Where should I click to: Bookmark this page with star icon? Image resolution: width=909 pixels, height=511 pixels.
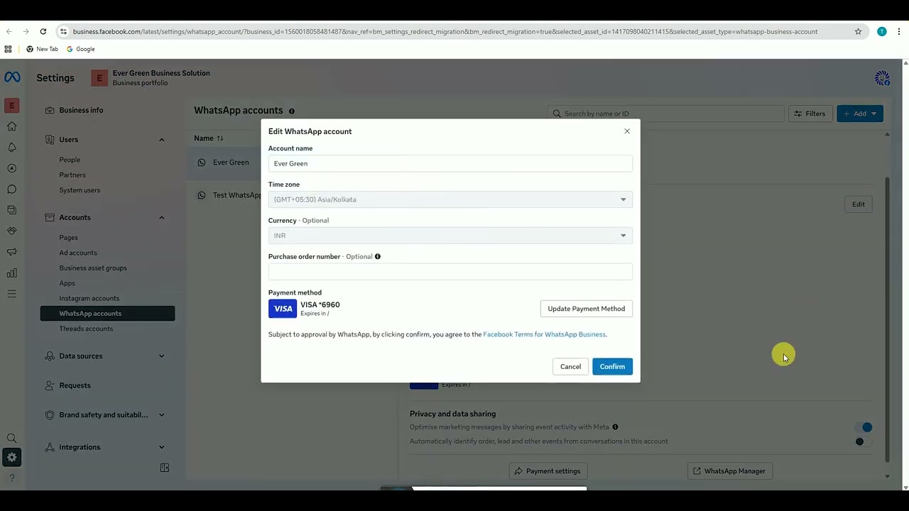click(x=858, y=32)
